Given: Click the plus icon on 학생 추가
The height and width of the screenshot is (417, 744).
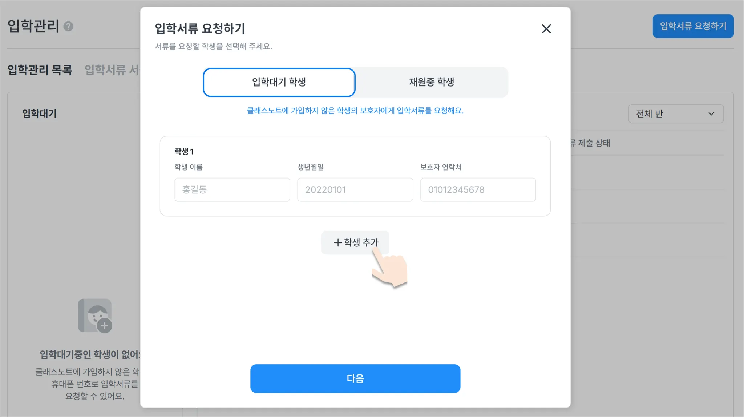Looking at the screenshot, I should pos(337,242).
